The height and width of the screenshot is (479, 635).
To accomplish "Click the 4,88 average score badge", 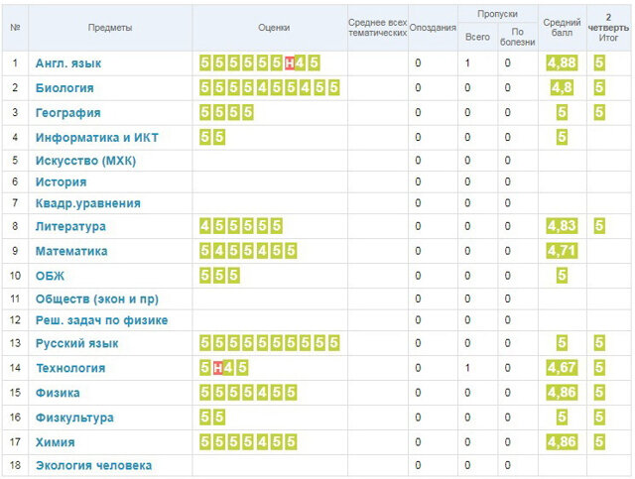I will [x=561, y=63].
